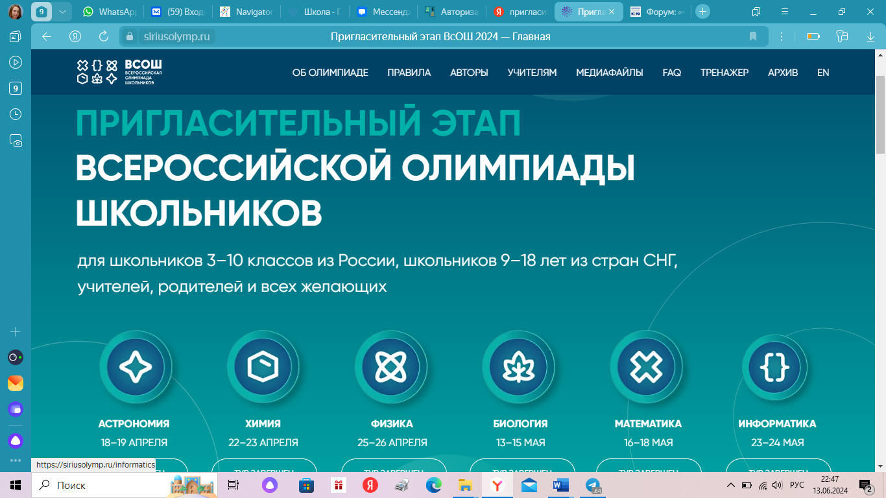Open the Informatics curly braces icon
This screenshot has height=498, width=886.
(774, 368)
